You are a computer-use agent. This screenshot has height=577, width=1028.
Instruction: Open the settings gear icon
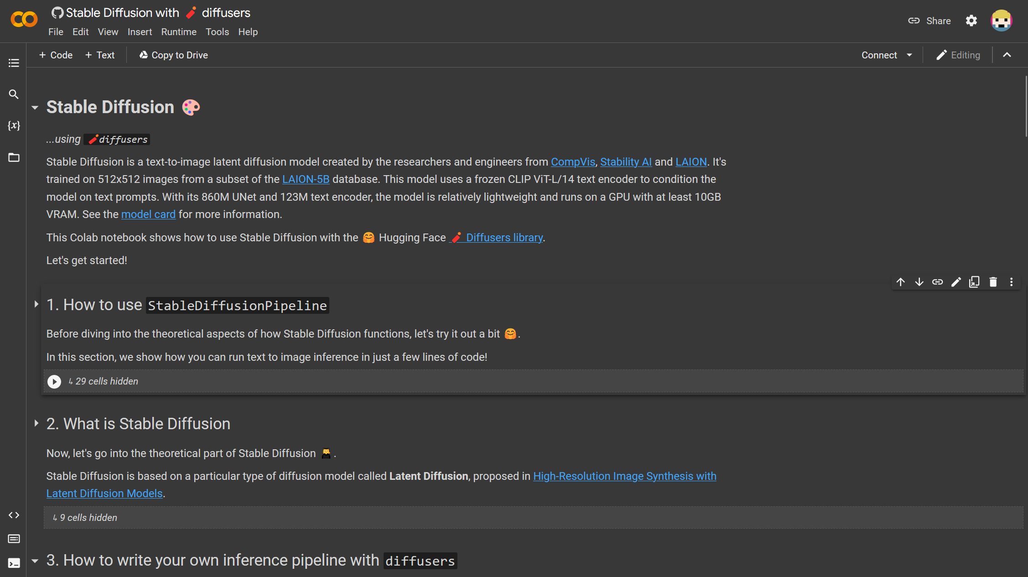971,21
